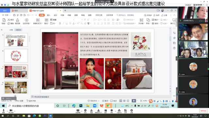The image size is (209, 118).
Task: Click the 未同步 sync status button
Action: point(148,15)
